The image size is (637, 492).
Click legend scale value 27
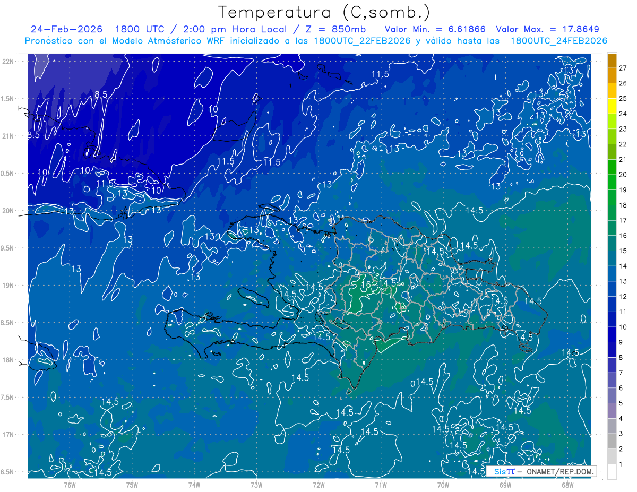pos(623,68)
